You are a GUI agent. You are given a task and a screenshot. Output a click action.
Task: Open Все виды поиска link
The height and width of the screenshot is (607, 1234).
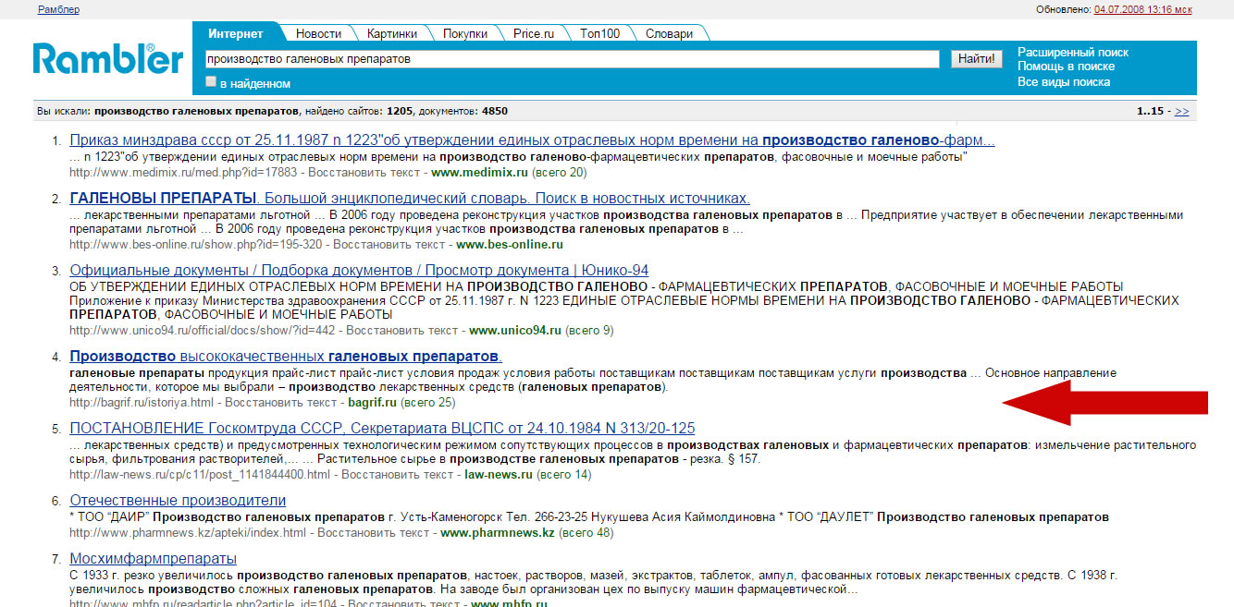coord(1064,82)
